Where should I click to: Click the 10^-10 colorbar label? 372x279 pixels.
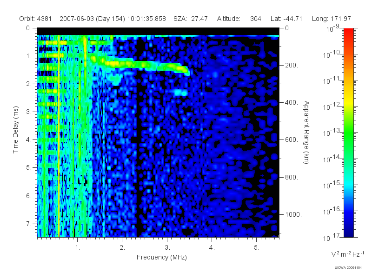[x=332, y=54]
